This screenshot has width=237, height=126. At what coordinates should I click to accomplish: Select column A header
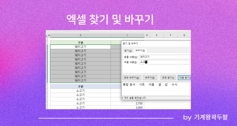coord(49,35)
